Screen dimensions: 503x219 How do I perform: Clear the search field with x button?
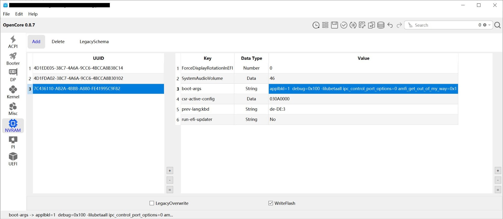485,25
